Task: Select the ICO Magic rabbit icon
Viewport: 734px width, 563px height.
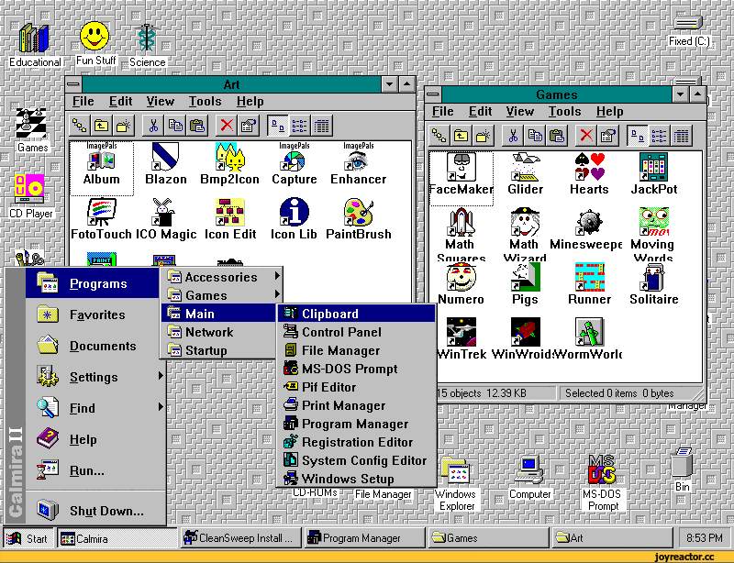Action: [166, 219]
